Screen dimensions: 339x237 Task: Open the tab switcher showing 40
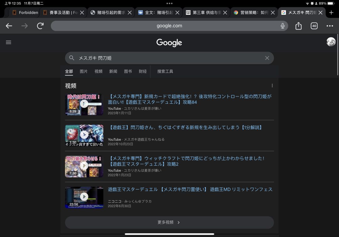click(x=314, y=26)
